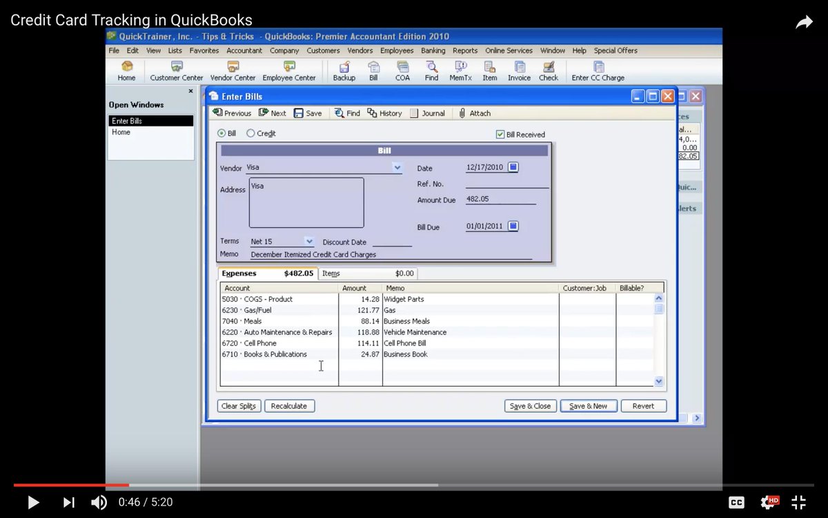
Task: Toggle closed captions on the video
Action: click(x=737, y=503)
